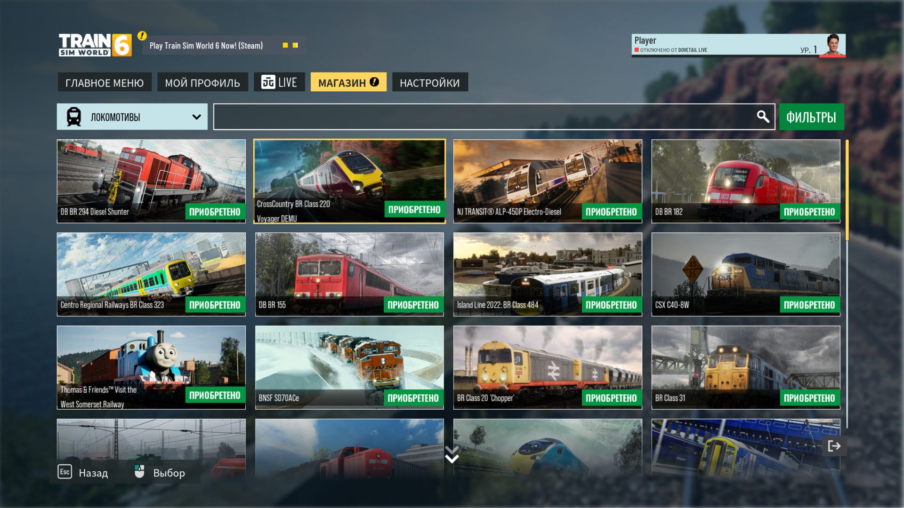The width and height of the screenshot is (904, 508).
Task: Click the player avatar portrait
Action: coord(832,45)
